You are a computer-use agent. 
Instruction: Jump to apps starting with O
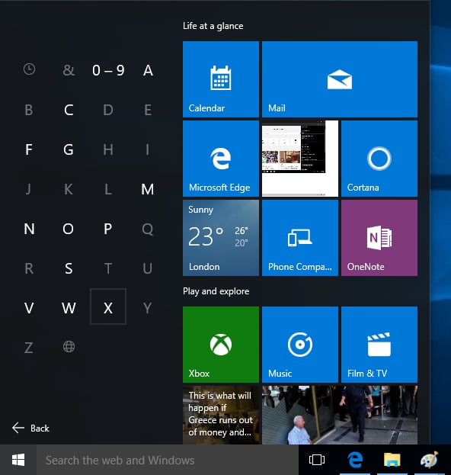(x=69, y=229)
